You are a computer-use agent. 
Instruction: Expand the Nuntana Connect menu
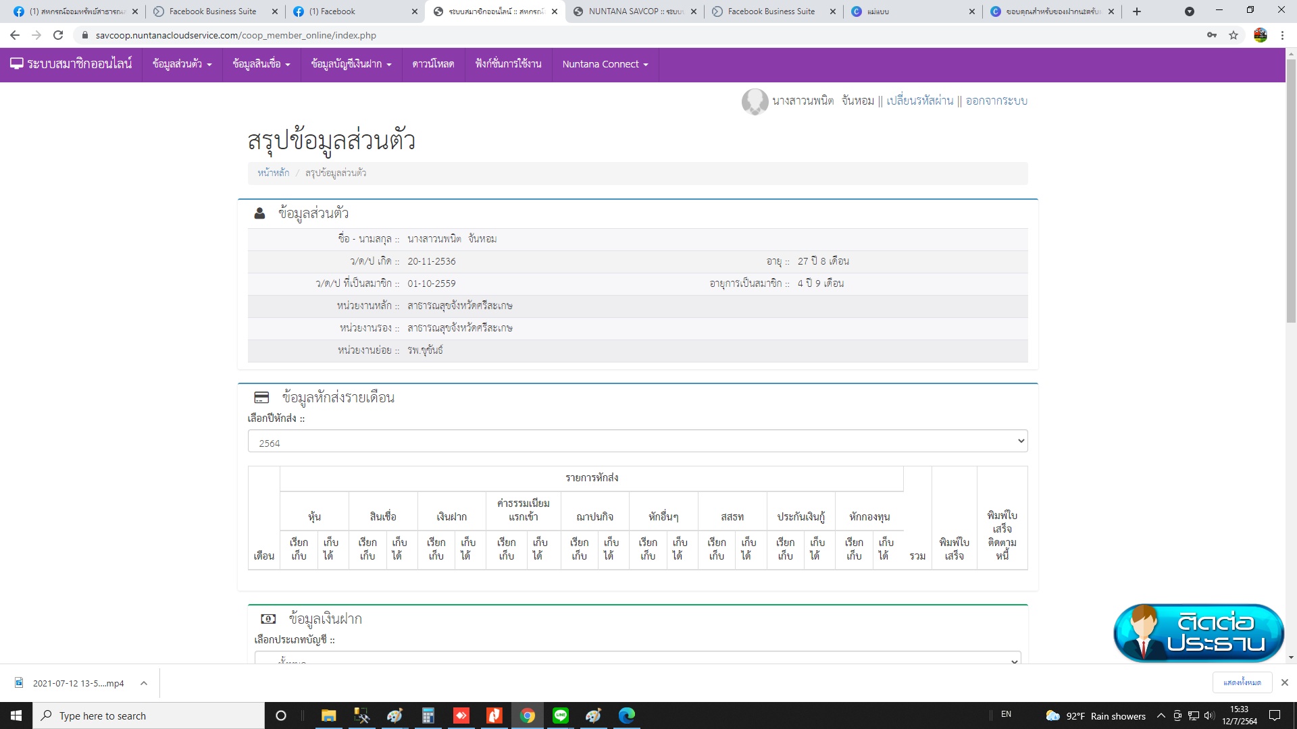tap(605, 64)
